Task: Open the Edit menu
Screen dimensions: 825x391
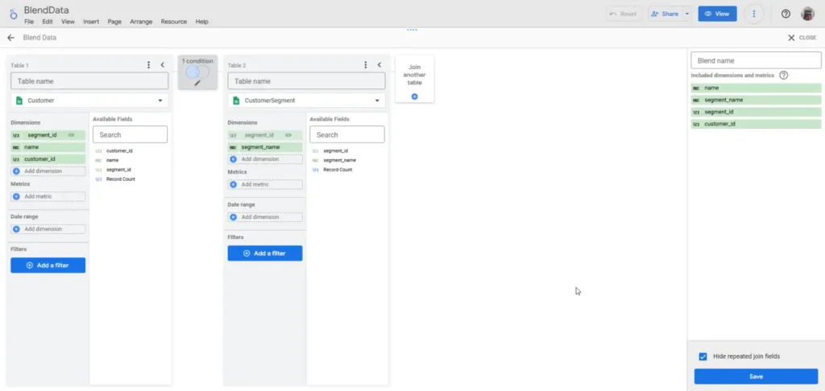Action: pyautogui.click(x=48, y=22)
